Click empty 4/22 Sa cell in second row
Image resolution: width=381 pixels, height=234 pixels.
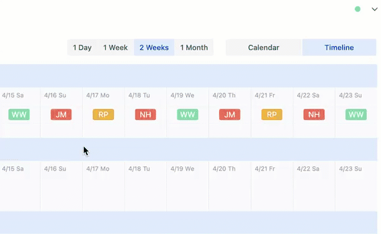314,186
